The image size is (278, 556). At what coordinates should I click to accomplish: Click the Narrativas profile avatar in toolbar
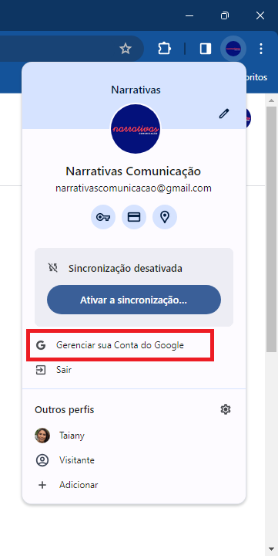pyautogui.click(x=233, y=48)
